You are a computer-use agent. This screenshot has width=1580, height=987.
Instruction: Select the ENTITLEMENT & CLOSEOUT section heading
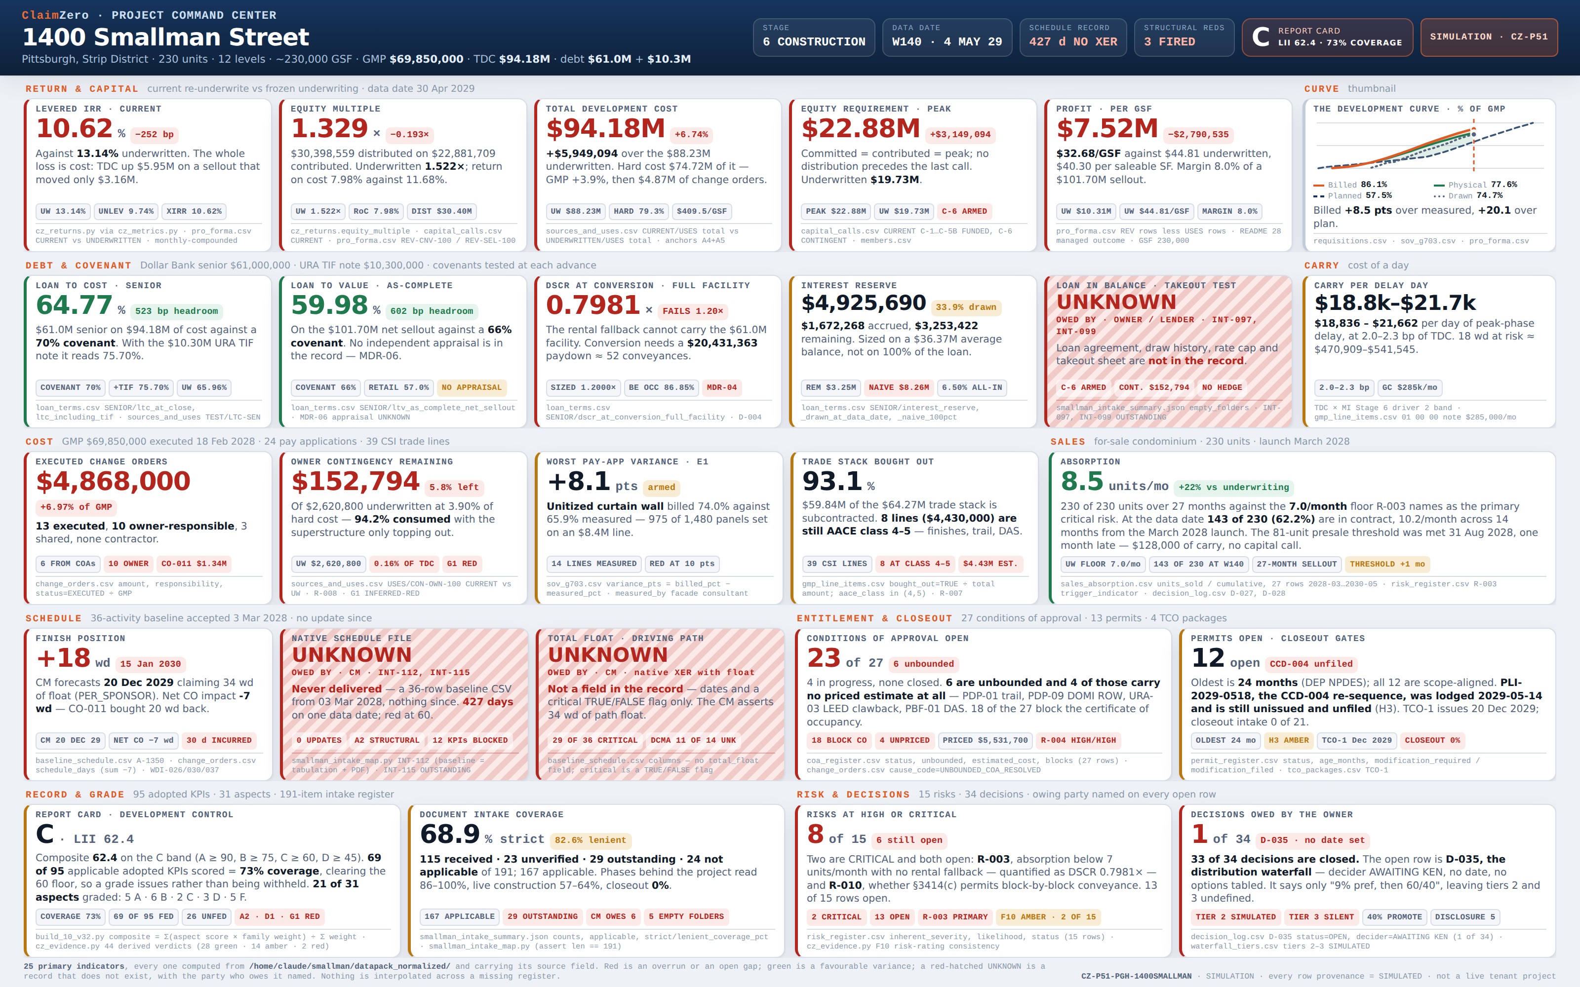874,618
